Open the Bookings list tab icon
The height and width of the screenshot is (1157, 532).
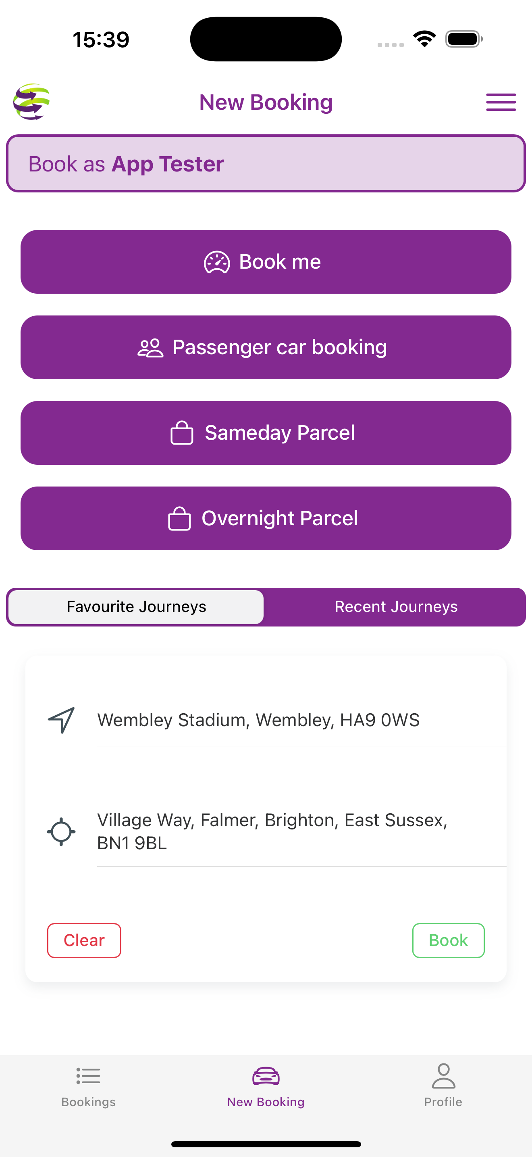point(88,1076)
